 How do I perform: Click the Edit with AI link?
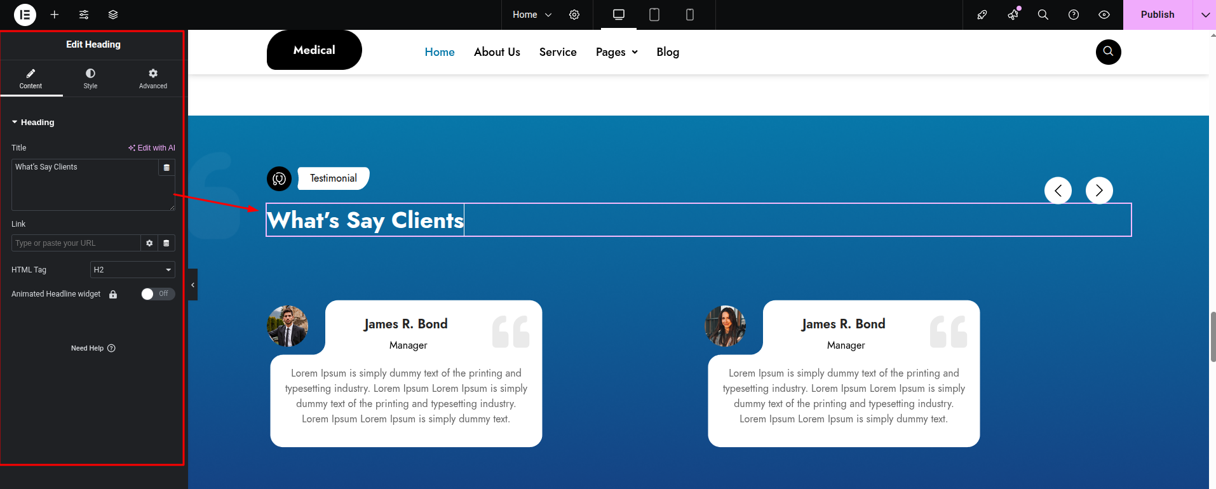tap(152, 148)
